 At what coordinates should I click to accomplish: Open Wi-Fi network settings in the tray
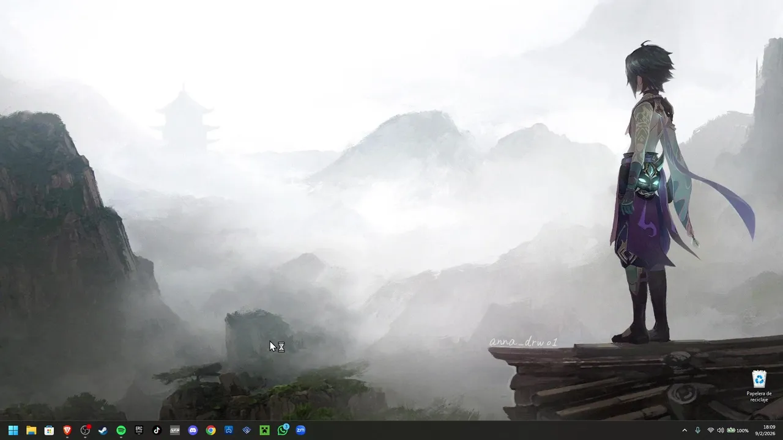pyautogui.click(x=711, y=430)
